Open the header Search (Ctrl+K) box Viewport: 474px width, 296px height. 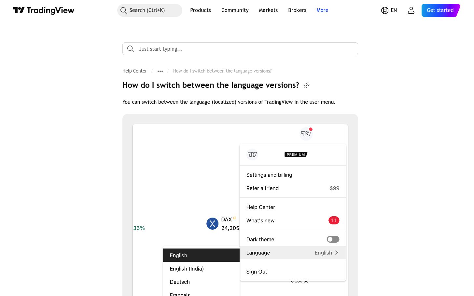pyautogui.click(x=150, y=10)
